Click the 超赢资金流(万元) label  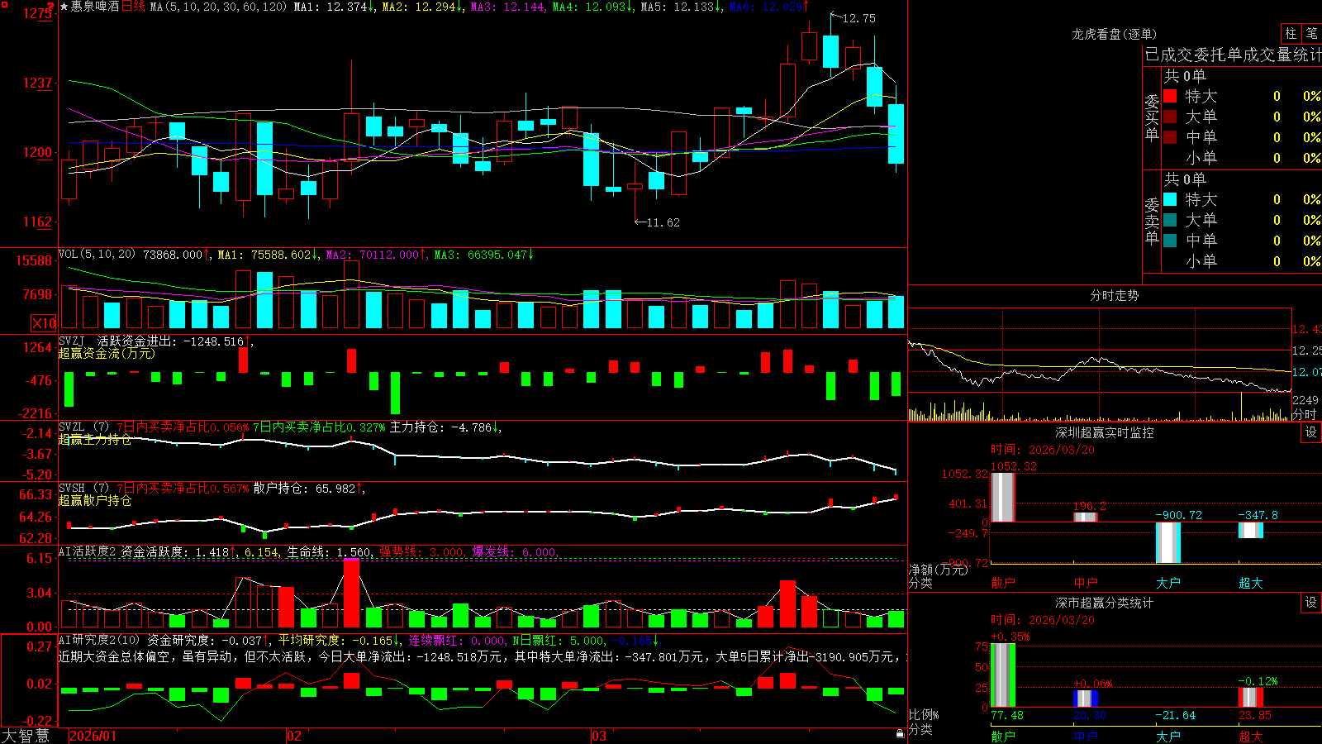click(107, 353)
